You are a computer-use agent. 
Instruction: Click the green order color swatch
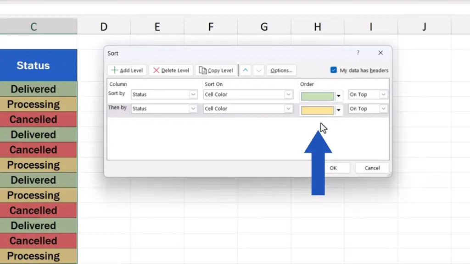pyautogui.click(x=317, y=96)
